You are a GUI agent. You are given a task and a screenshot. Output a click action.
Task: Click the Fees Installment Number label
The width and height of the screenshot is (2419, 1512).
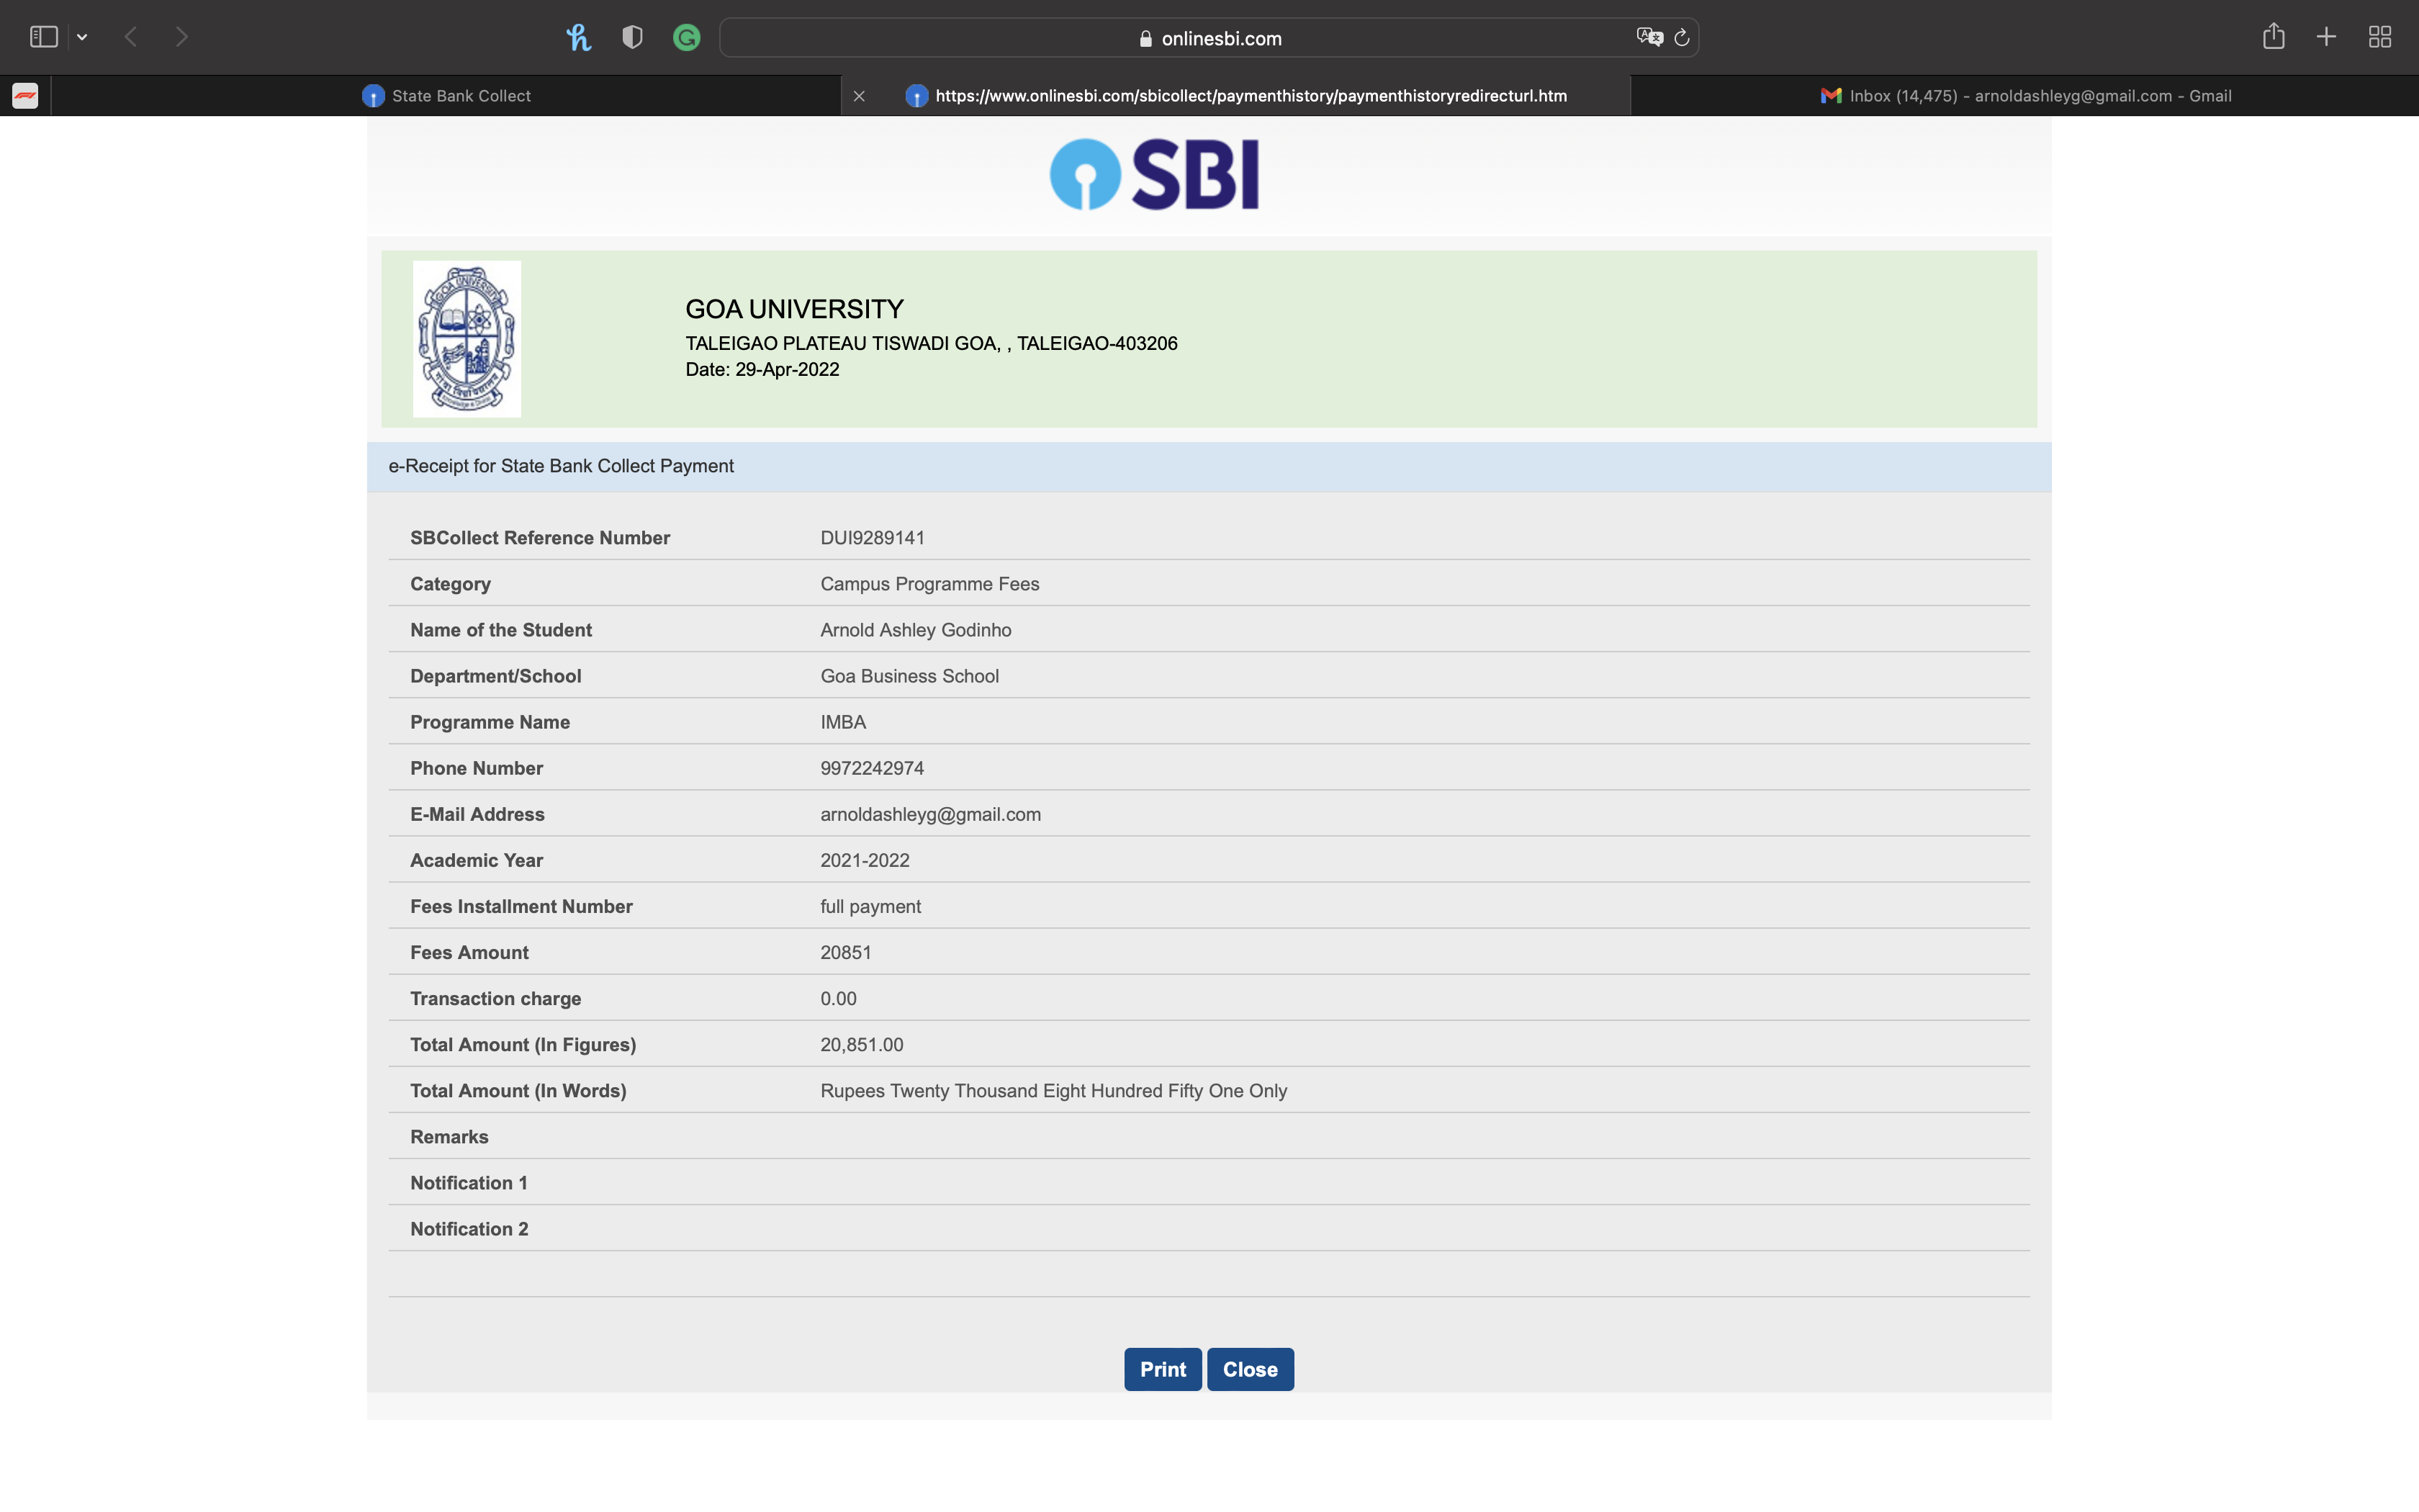(x=521, y=906)
